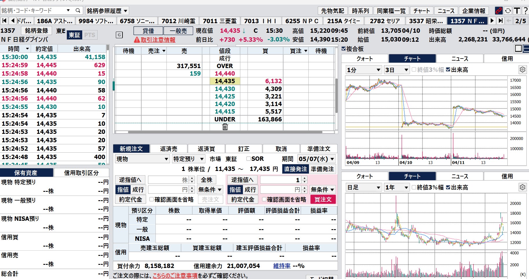This screenshot has width=529, height=279.
Task: Toggle 出来高 checkbox in 日足 chart
Action: 448,187
